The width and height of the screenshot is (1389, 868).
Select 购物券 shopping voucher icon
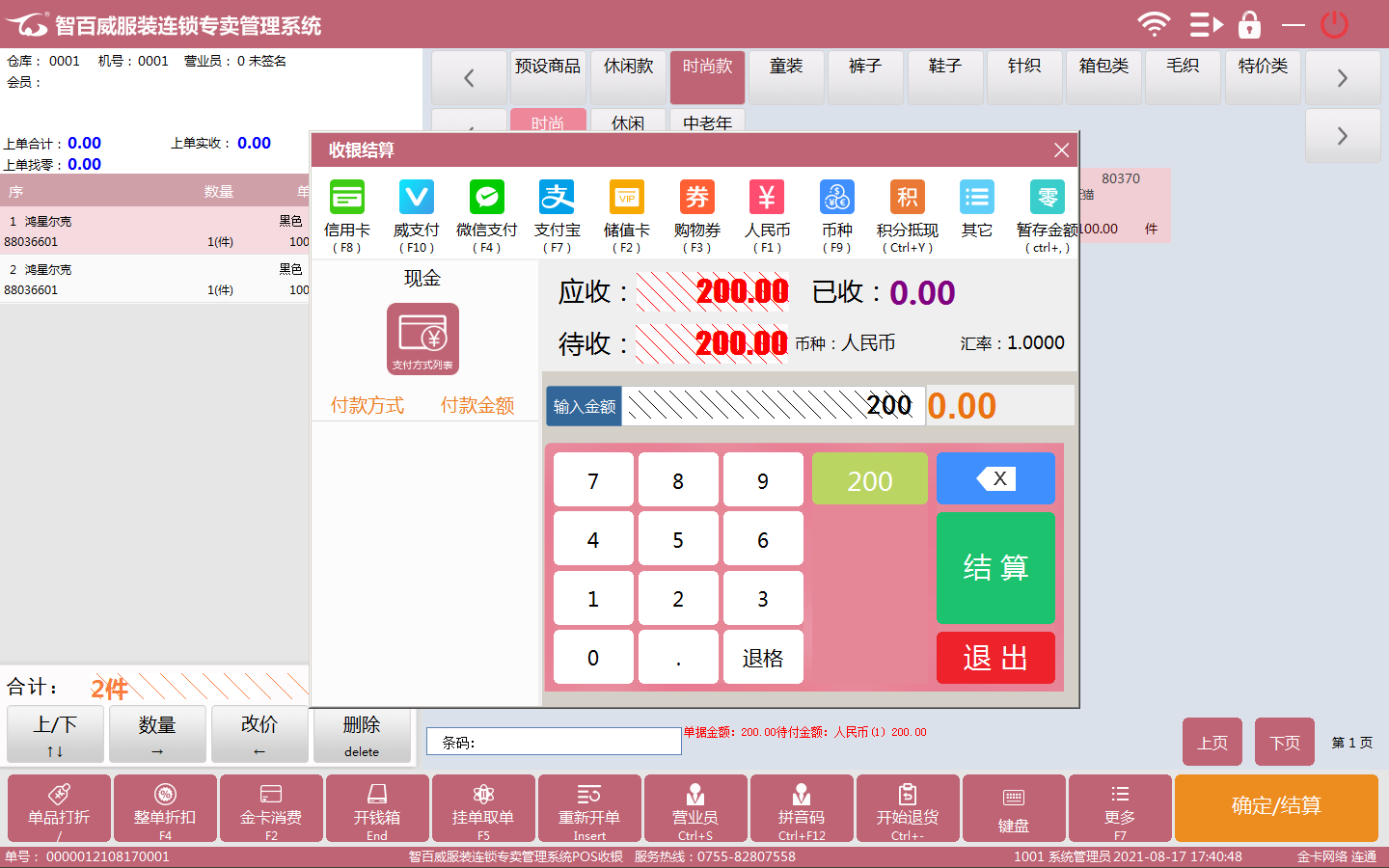coord(696,198)
